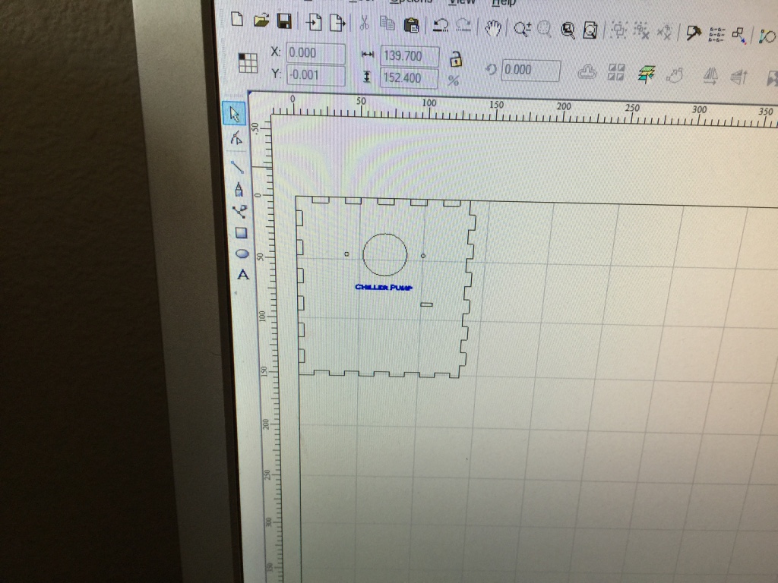This screenshot has height=583, width=778.
Task: Save the file with floppy disk icon
Action: tap(284, 21)
